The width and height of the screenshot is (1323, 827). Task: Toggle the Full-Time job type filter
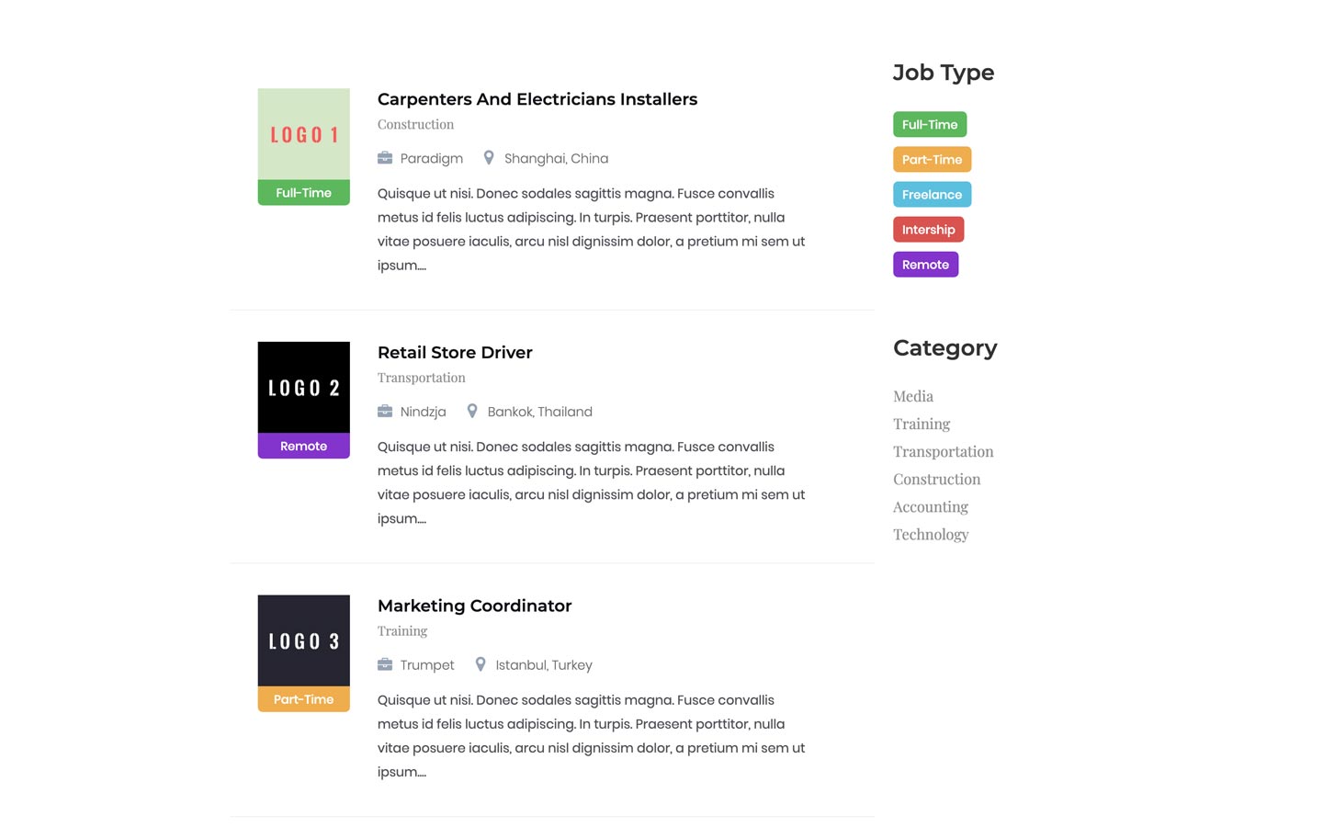tap(930, 124)
